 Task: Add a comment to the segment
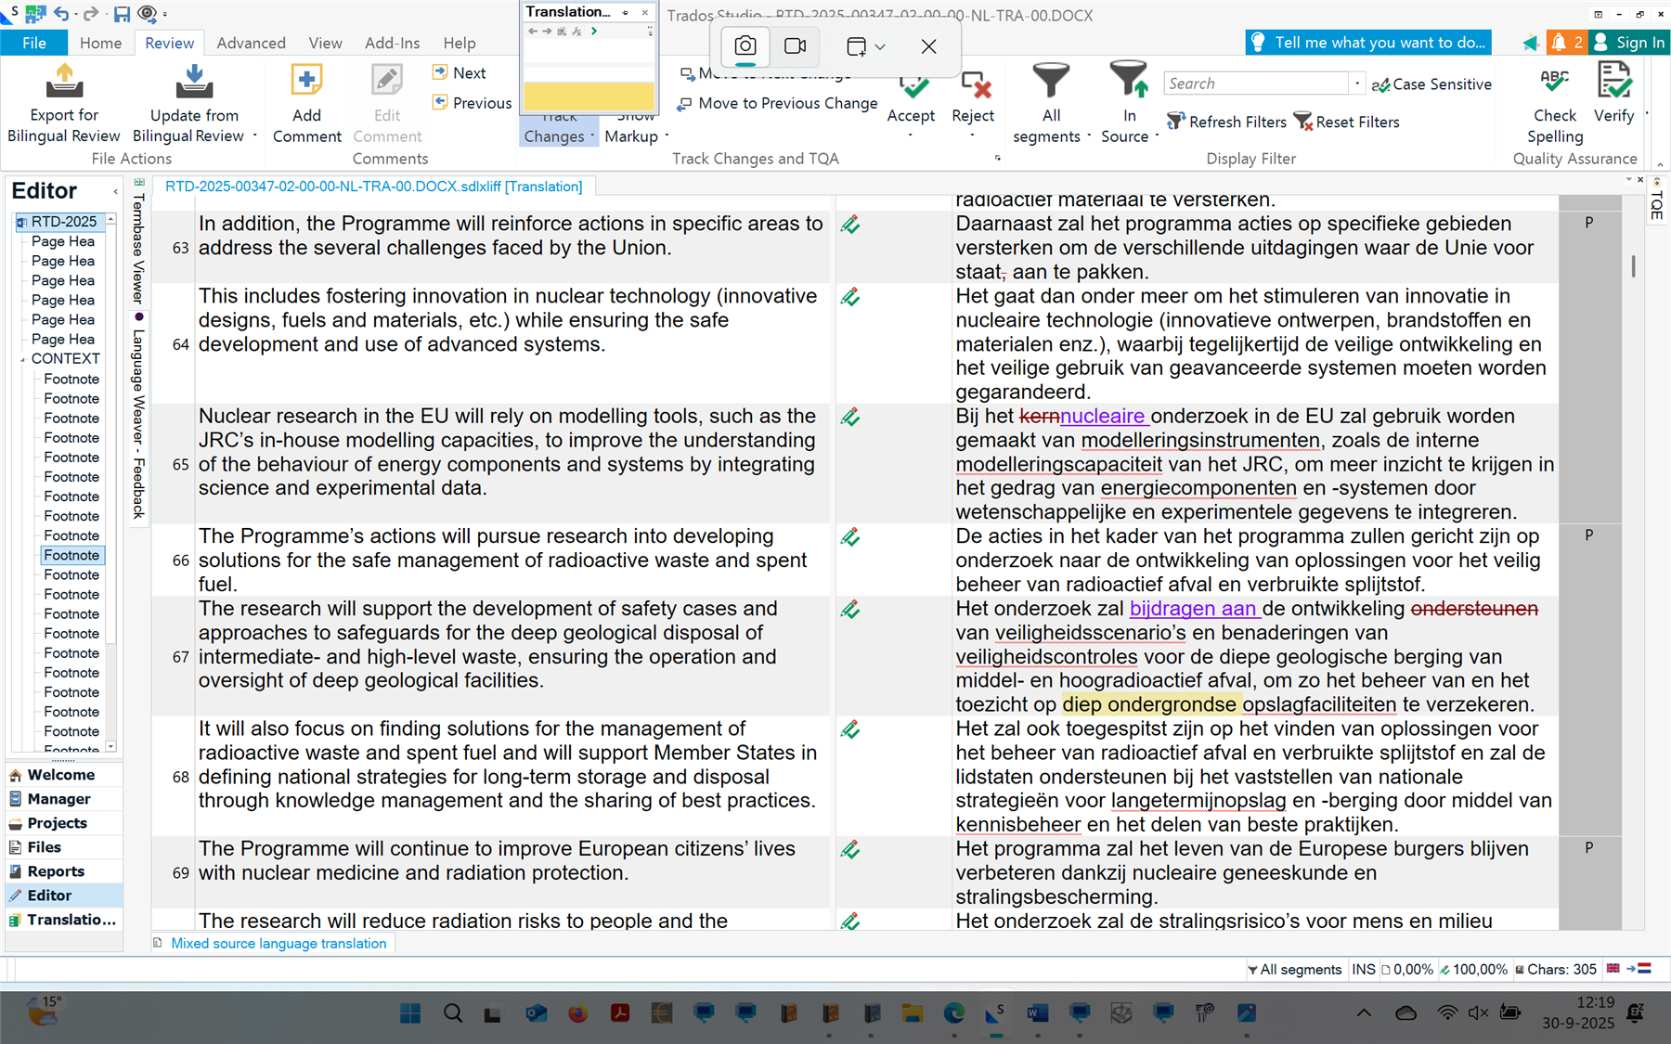click(x=306, y=102)
